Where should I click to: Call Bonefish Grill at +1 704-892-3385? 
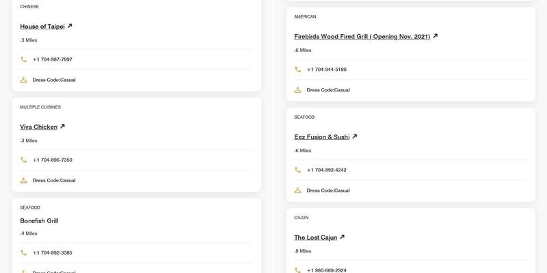pos(53,253)
